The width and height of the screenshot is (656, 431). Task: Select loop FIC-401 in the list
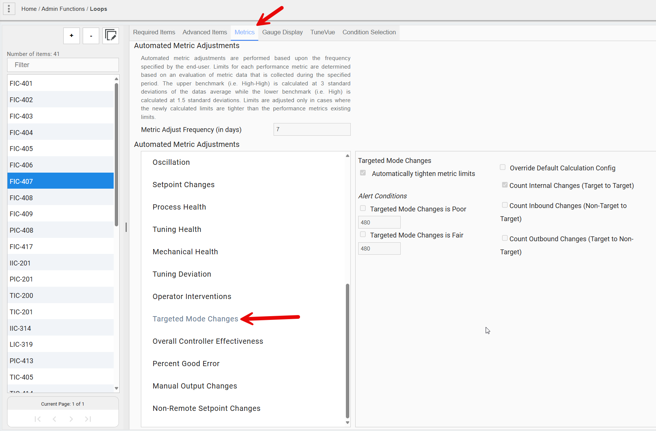click(x=60, y=84)
